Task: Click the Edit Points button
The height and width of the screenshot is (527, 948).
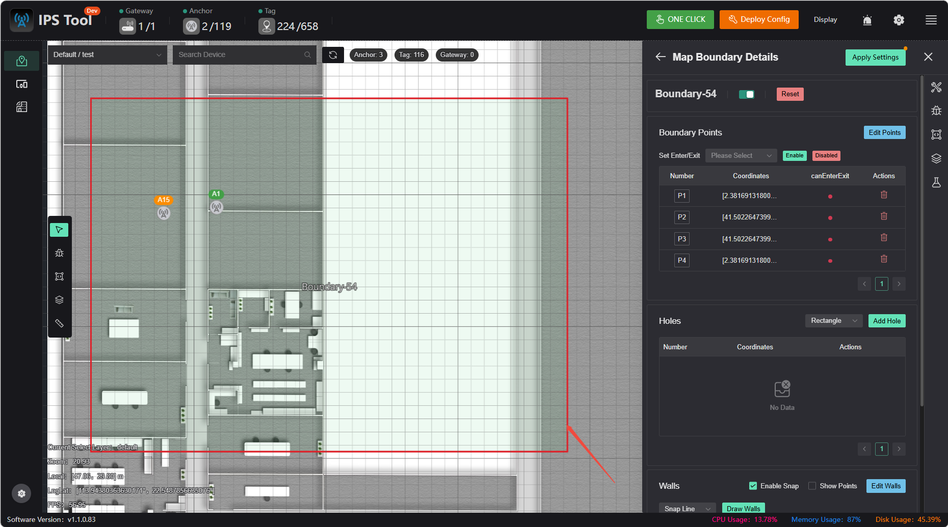Action: coord(884,132)
